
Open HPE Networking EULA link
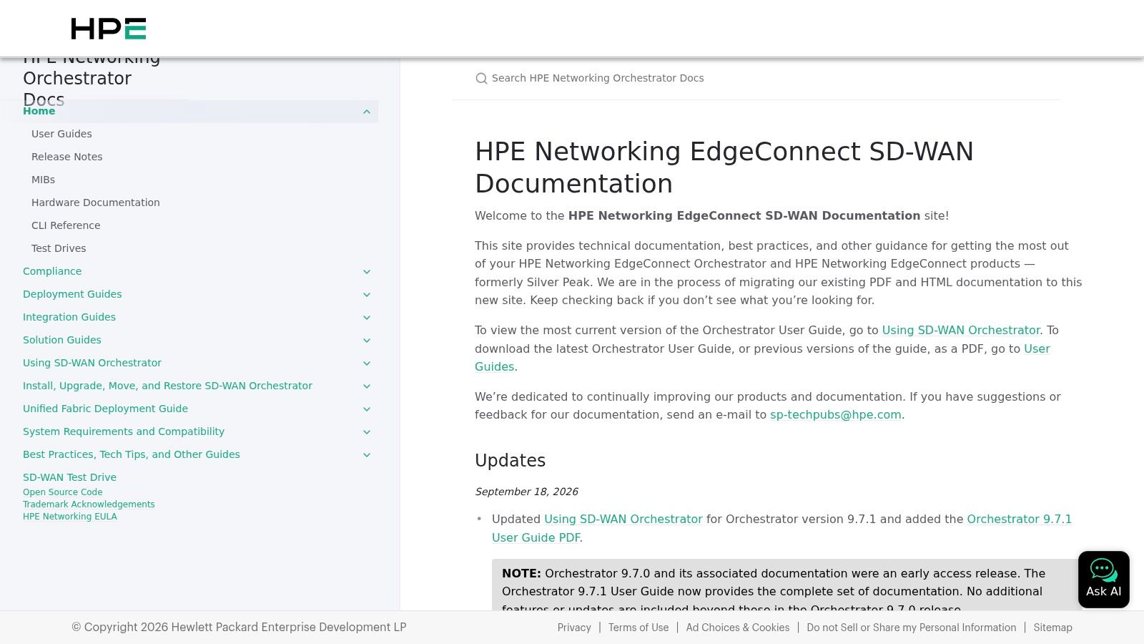[70, 517]
